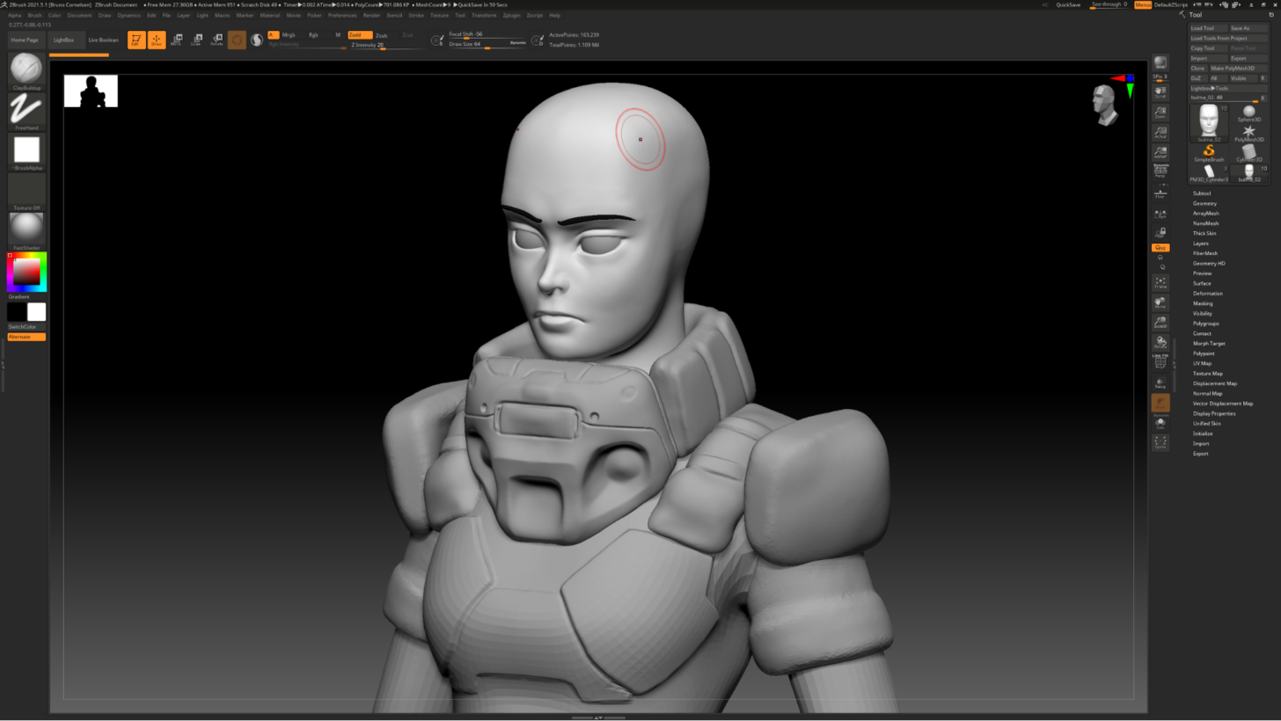Expand the Polypaint section

coord(1204,353)
